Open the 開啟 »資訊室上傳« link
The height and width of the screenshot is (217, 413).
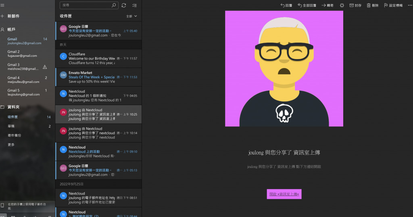pyautogui.click(x=284, y=194)
